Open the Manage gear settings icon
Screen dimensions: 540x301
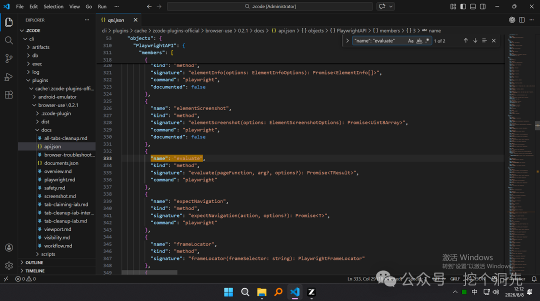coord(9,265)
